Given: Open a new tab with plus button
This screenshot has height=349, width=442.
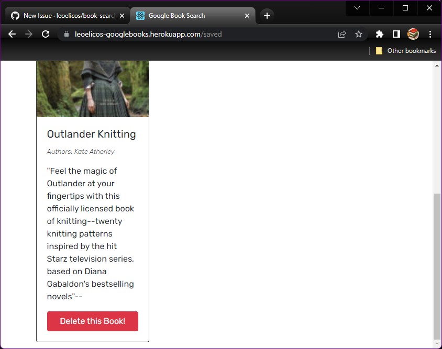Looking at the screenshot, I should (267, 16).
